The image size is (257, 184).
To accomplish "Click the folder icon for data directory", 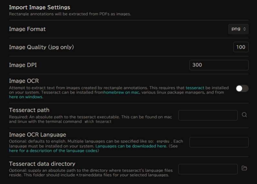I will 244,168.
